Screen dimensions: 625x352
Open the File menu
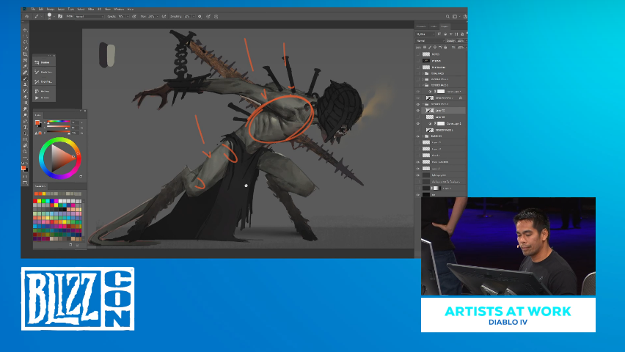(x=33, y=9)
